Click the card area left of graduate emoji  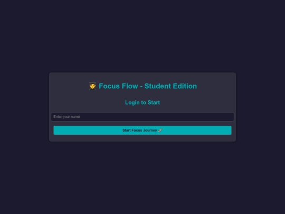click(69, 86)
